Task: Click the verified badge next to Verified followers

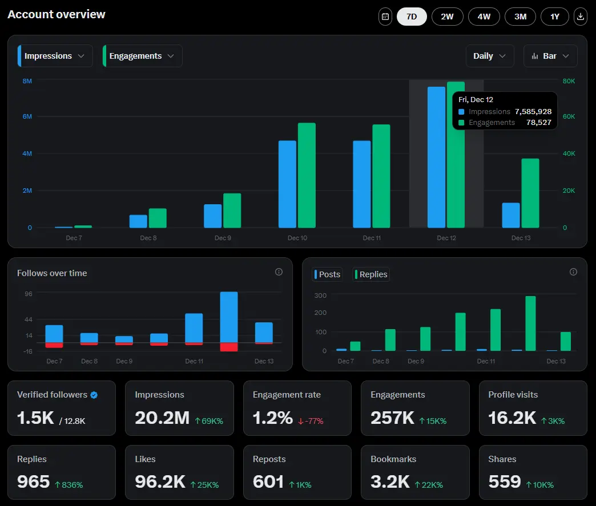Action: click(94, 395)
